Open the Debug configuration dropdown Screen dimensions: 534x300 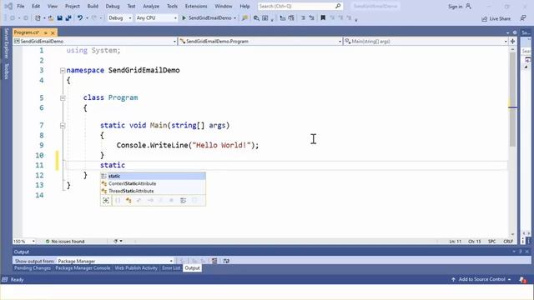120,18
